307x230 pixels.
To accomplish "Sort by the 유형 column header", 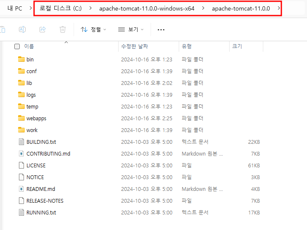I will [187, 46].
